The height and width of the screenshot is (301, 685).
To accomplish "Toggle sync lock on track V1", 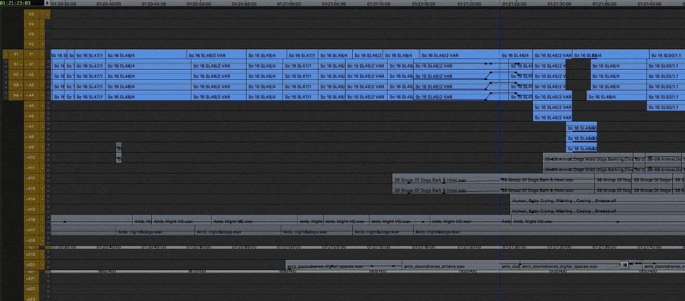I will coord(43,54).
